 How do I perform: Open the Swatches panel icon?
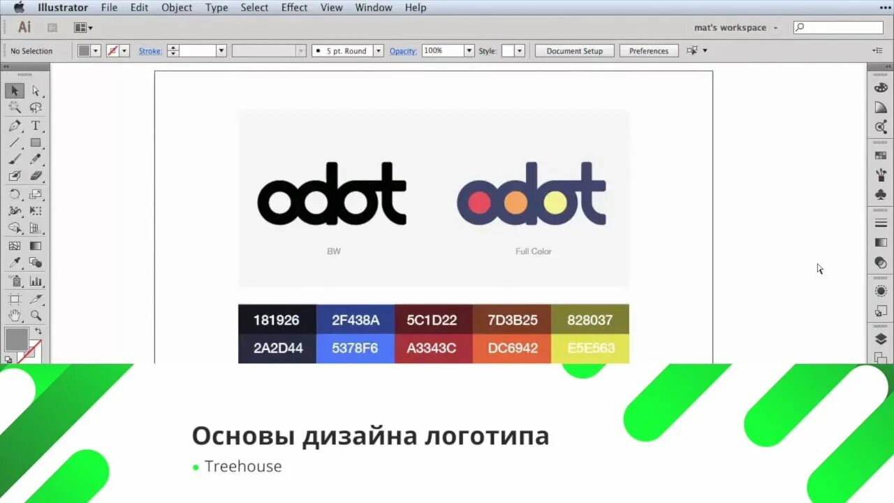(881, 155)
